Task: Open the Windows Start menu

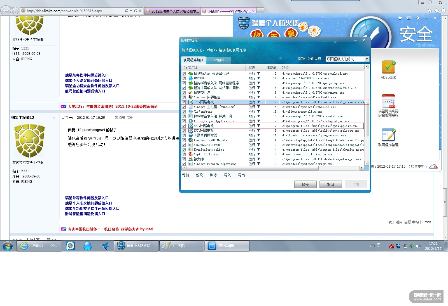Action: click(x=8, y=246)
